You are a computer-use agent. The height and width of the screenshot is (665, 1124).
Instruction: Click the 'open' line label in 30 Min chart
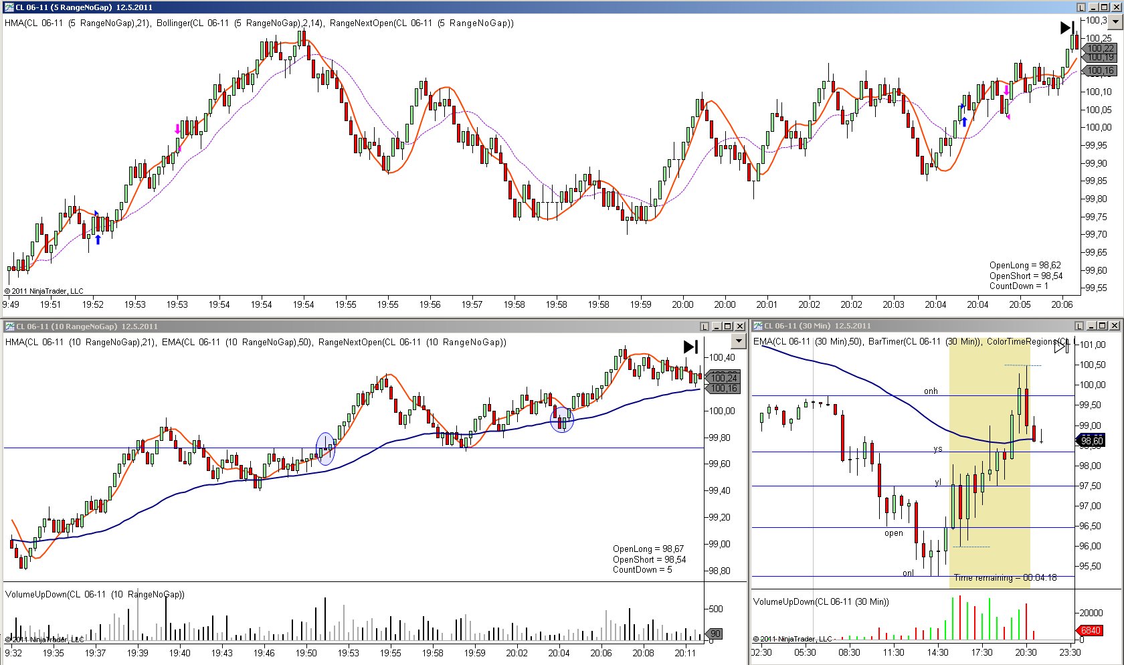(894, 533)
